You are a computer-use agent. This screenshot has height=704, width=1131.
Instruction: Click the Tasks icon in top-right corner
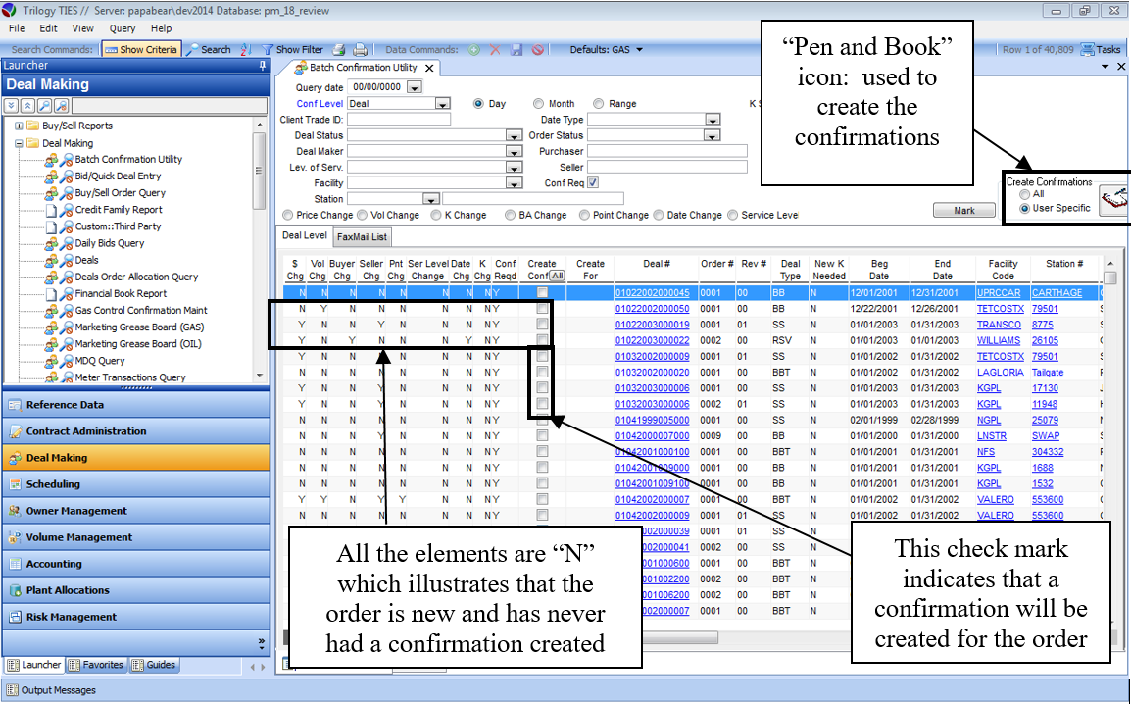[1087, 49]
